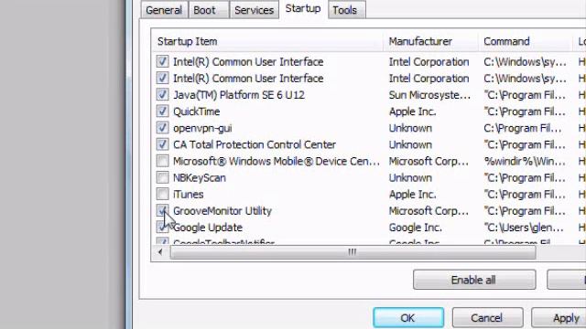Screen dimensions: 586x329
Task: Enable the iTunes startup checkbox
Action: [x=163, y=194]
